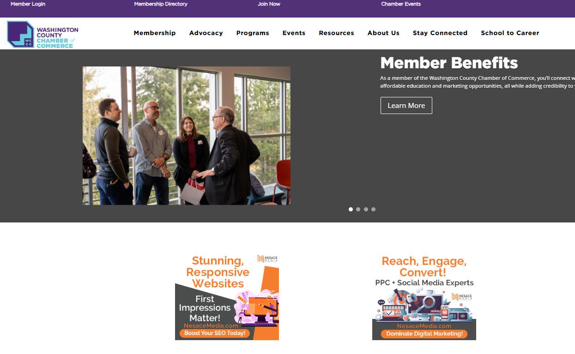Go to the About Us menu
The image size is (575, 354).
pos(383,33)
